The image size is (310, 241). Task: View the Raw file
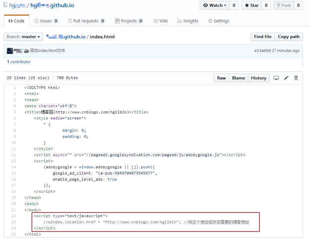point(221,78)
